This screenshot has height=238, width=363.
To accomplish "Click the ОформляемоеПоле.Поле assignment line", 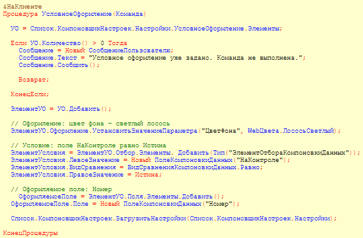I will click(x=125, y=204).
